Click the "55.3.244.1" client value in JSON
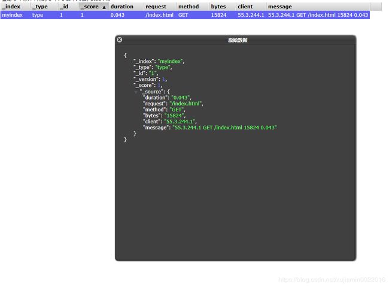The width and height of the screenshot is (389, 287). click(x=180, y=122)
